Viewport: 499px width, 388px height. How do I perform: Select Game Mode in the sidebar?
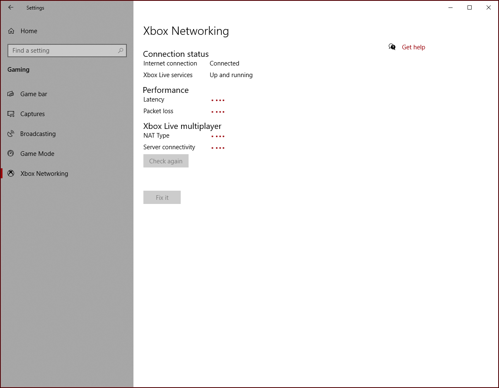pyautogui.click(x=37, y=154)
